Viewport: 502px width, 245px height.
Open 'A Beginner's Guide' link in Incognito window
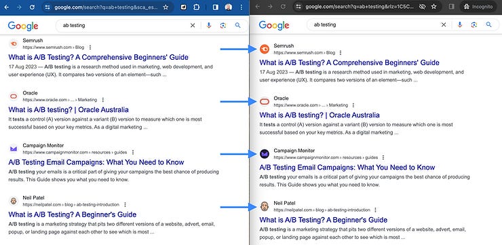pos(324,220)
